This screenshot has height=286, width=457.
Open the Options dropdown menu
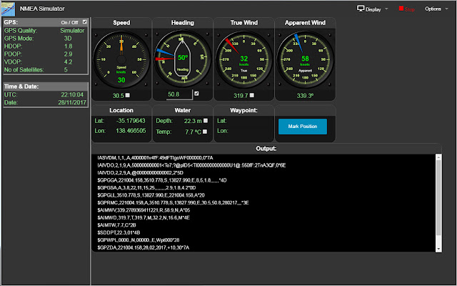(x=436, y=9)
